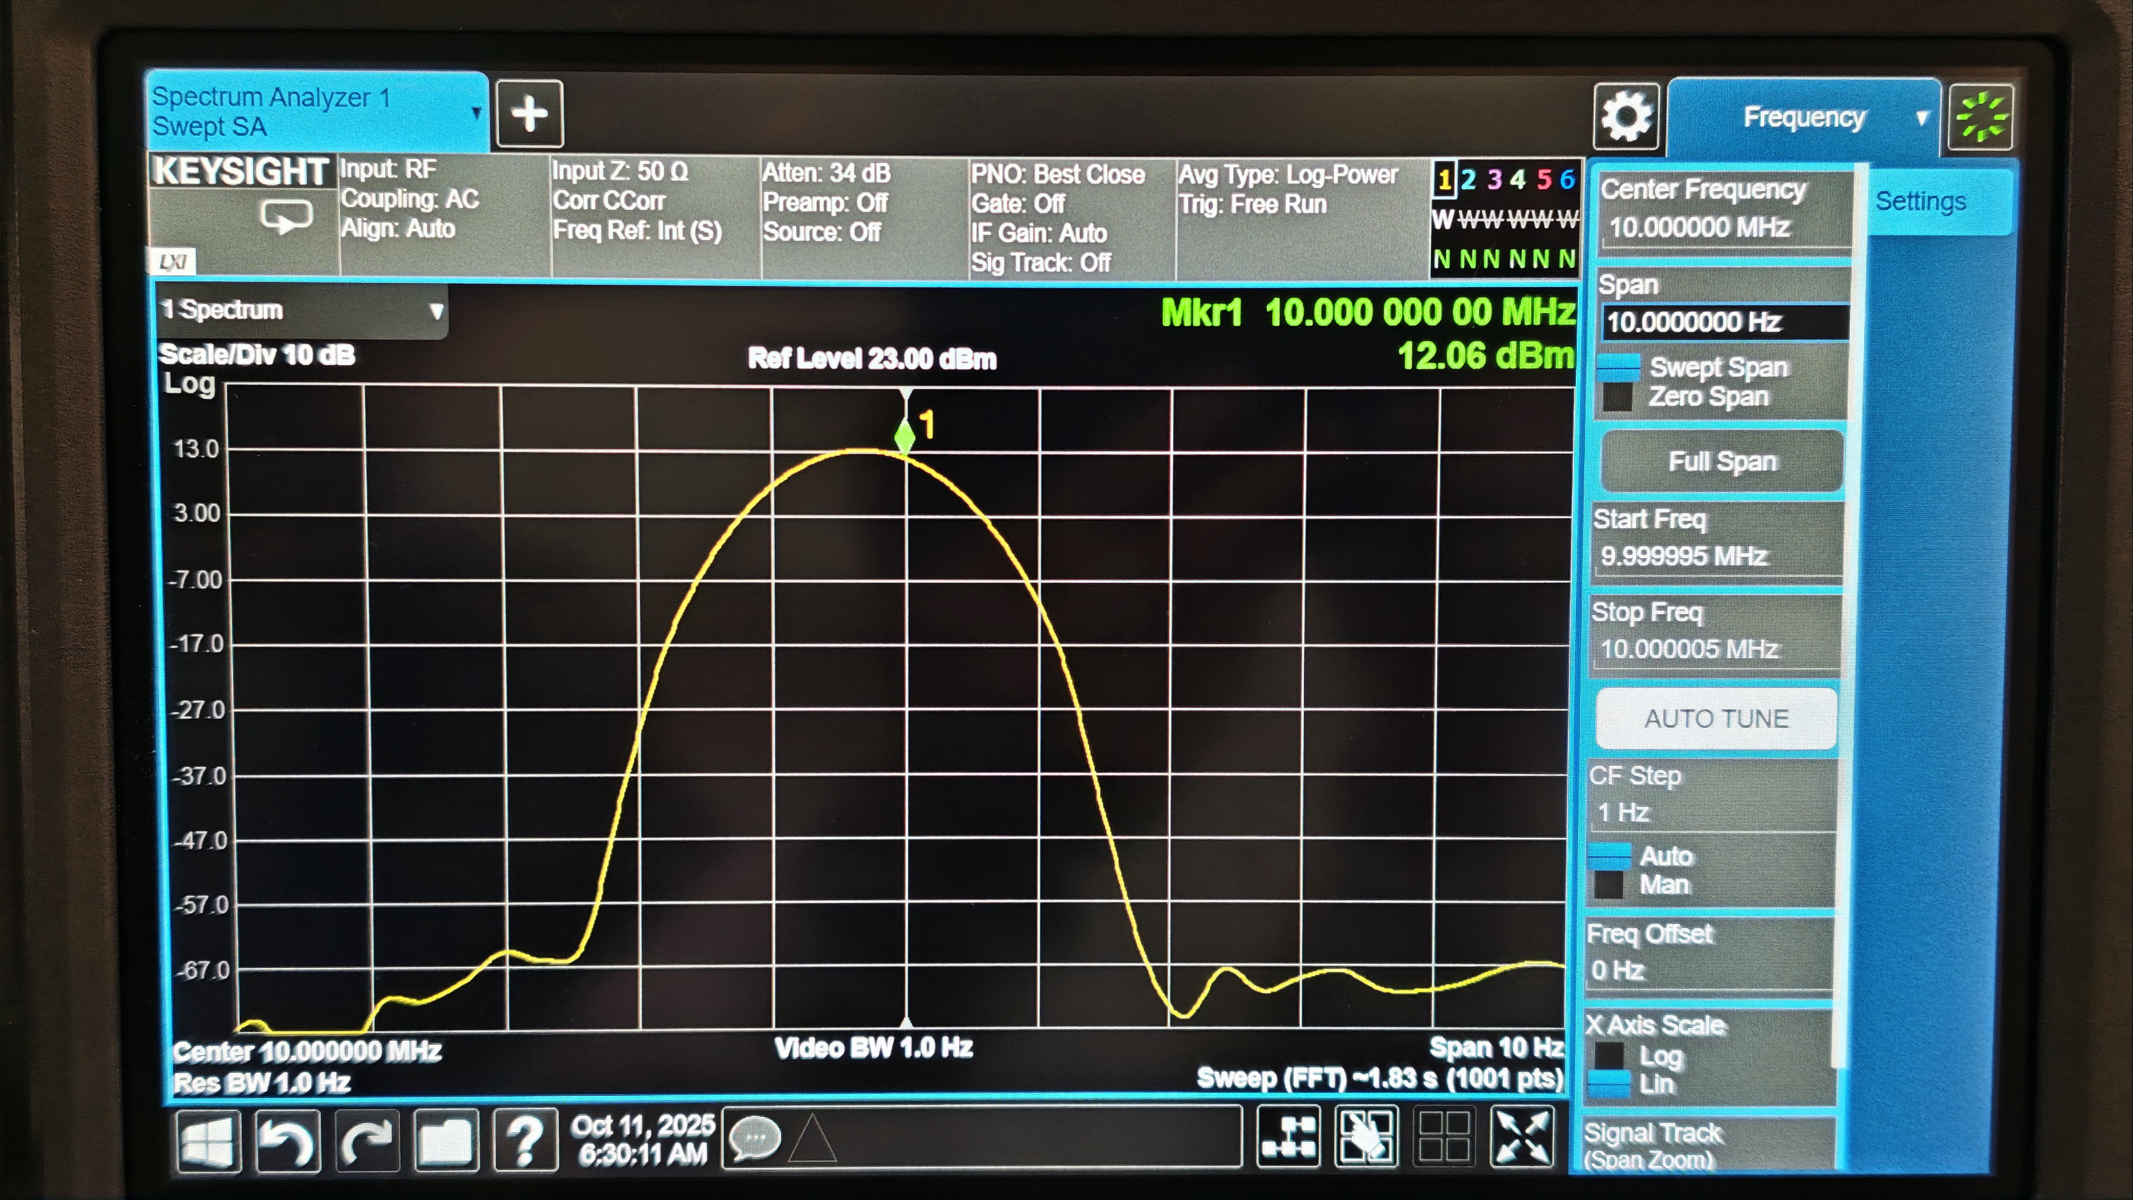The image size is (2133, 1200).
Task: Click the plus icon to add a screen
Action: click(529, 114)
